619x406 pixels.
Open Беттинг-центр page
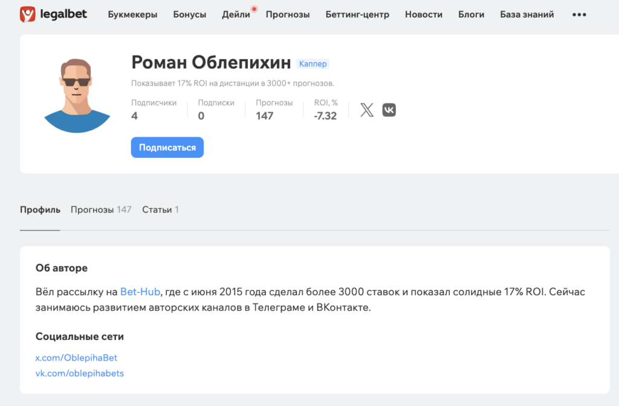pyautogui.click(x=357, y=15)
